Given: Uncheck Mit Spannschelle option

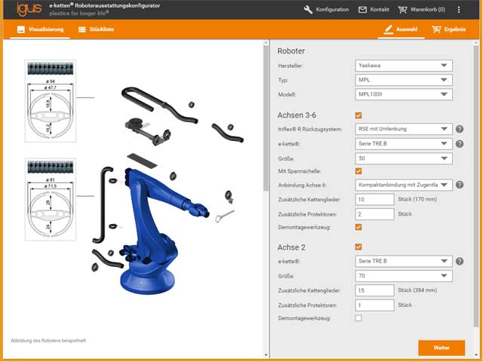Looking at the screenshot, I should [x=358, y=171].
